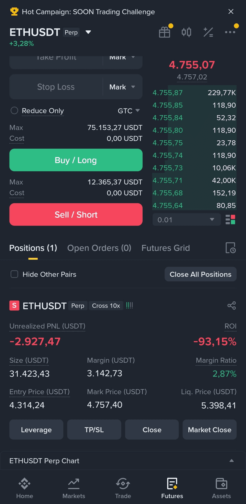Share the ETHUSDT position
This screenshot has height=504, width=246.
[231, 305]
